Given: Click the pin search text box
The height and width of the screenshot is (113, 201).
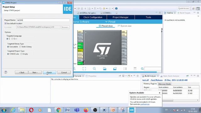Looking at the screenshot, I should (x=153, y=69).
